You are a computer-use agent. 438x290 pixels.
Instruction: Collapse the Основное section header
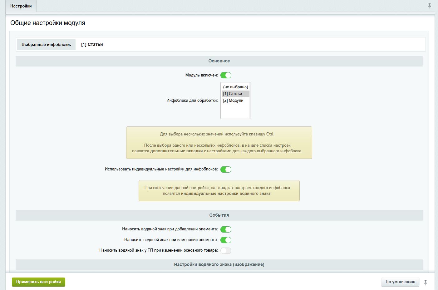tap(219, 61)
